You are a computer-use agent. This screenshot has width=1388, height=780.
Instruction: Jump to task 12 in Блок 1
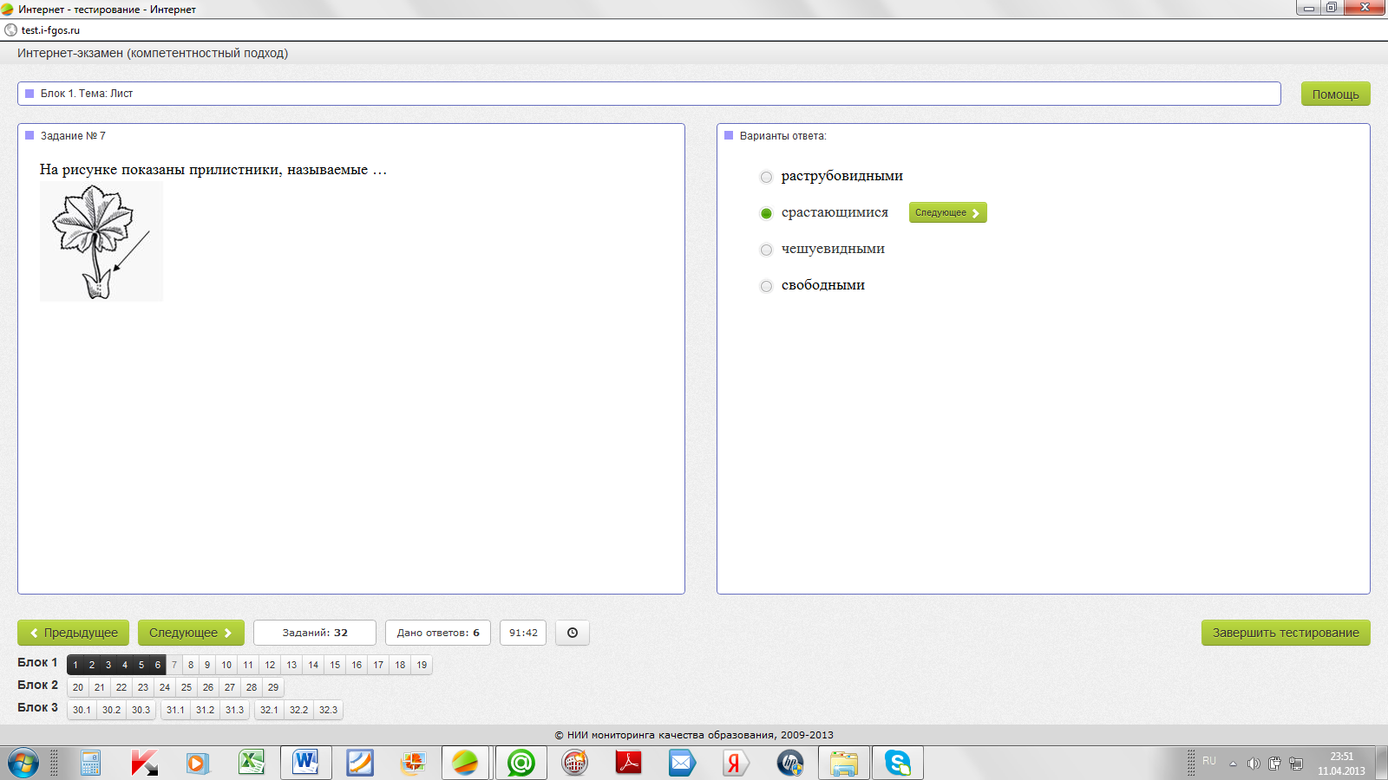(270, 665)
